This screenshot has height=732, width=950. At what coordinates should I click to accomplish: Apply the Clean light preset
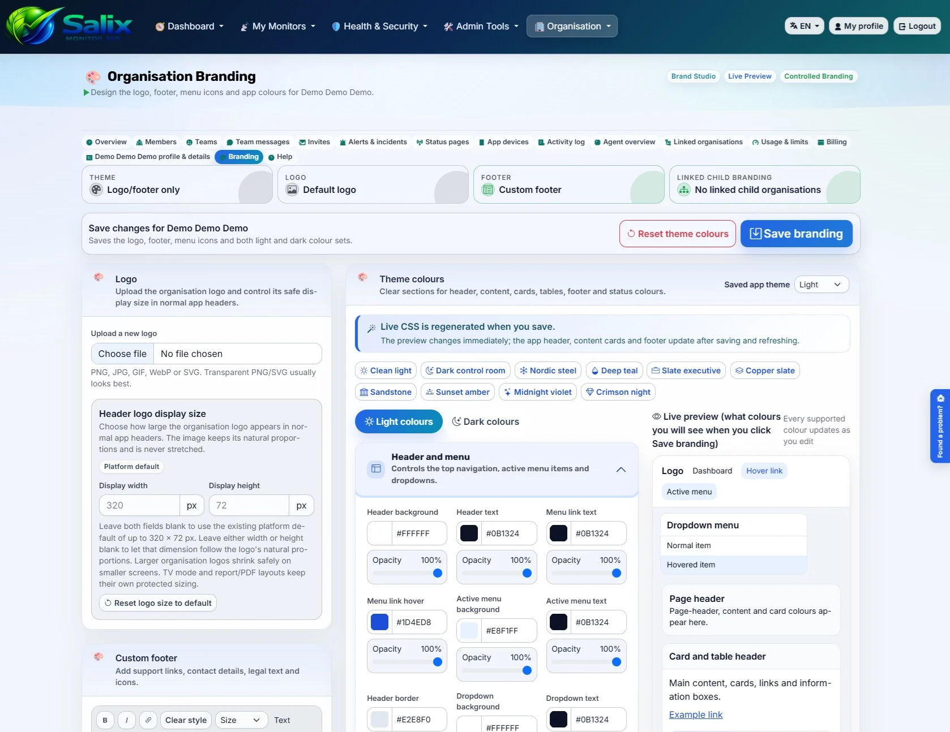tap(386, 371)
